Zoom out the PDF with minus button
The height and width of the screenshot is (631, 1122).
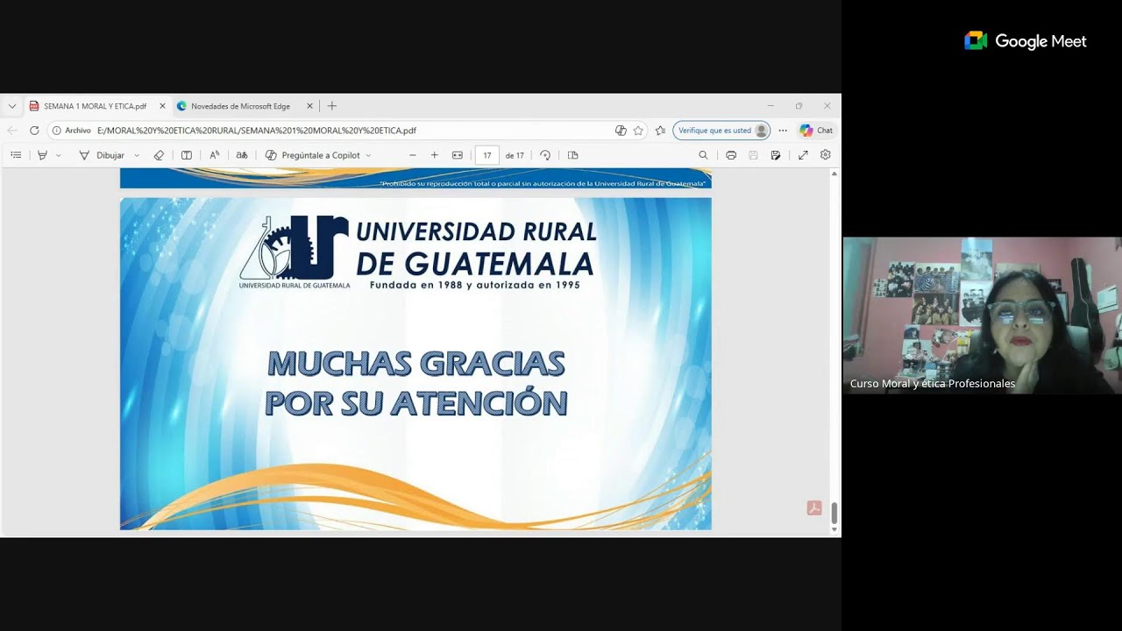[x=413, y=155]
